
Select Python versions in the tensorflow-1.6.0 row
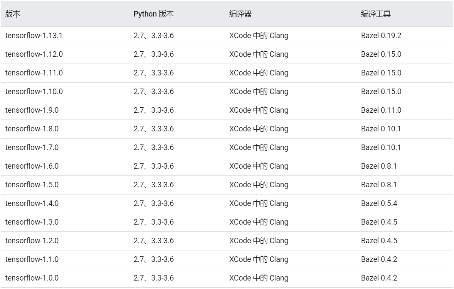[153, 166]
